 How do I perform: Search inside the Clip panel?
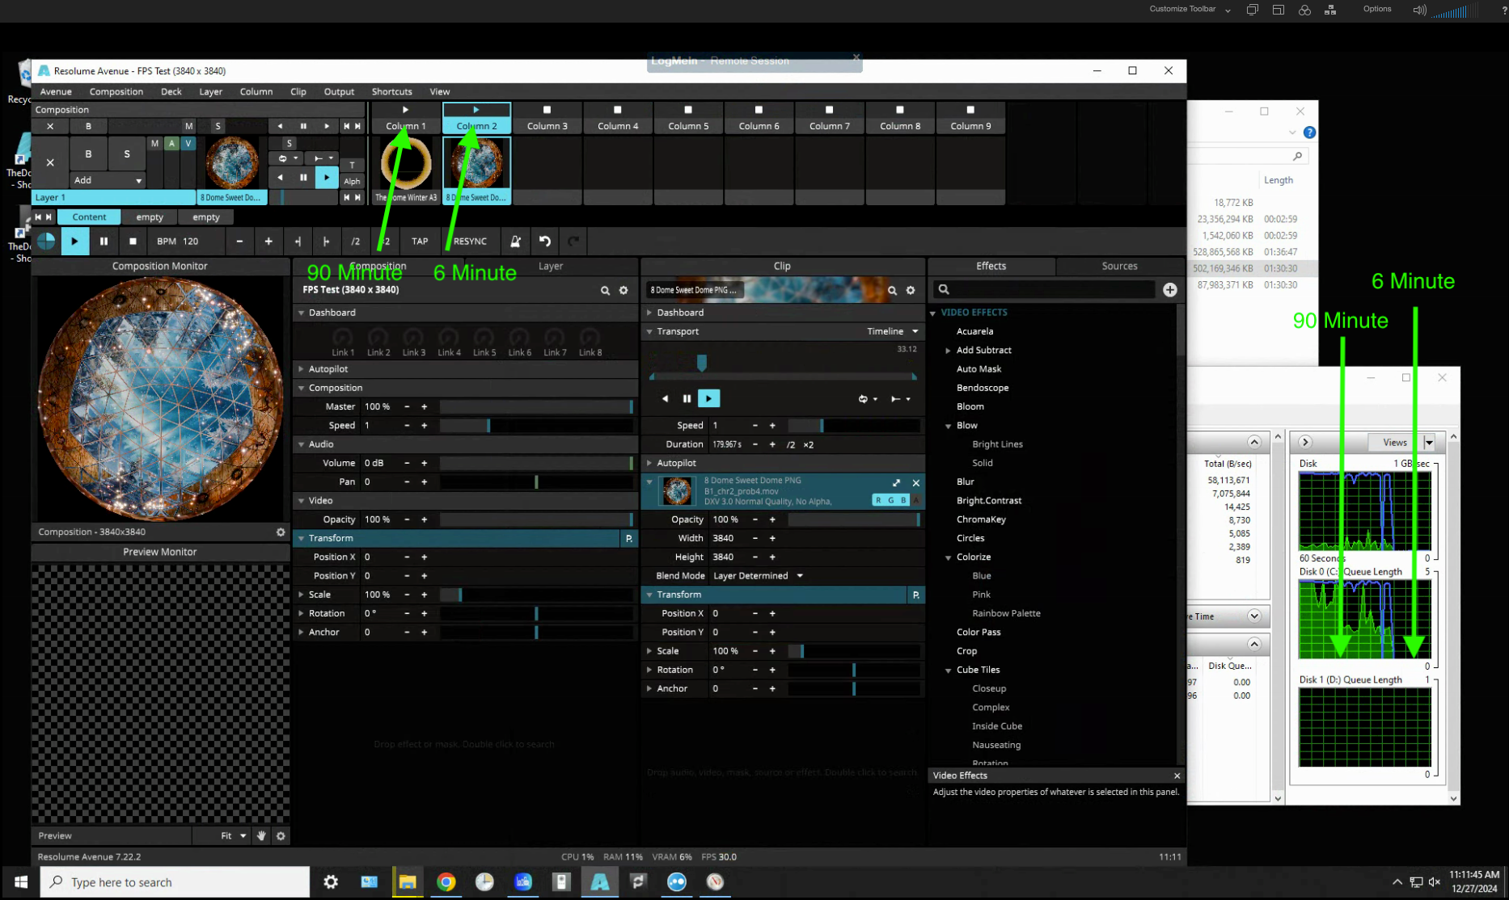892,290
